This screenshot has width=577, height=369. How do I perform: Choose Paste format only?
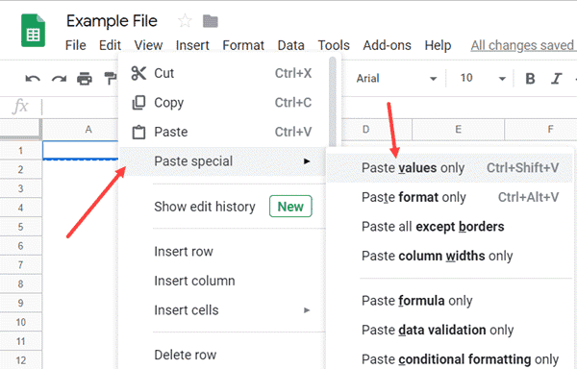click(x=450, y=197)
